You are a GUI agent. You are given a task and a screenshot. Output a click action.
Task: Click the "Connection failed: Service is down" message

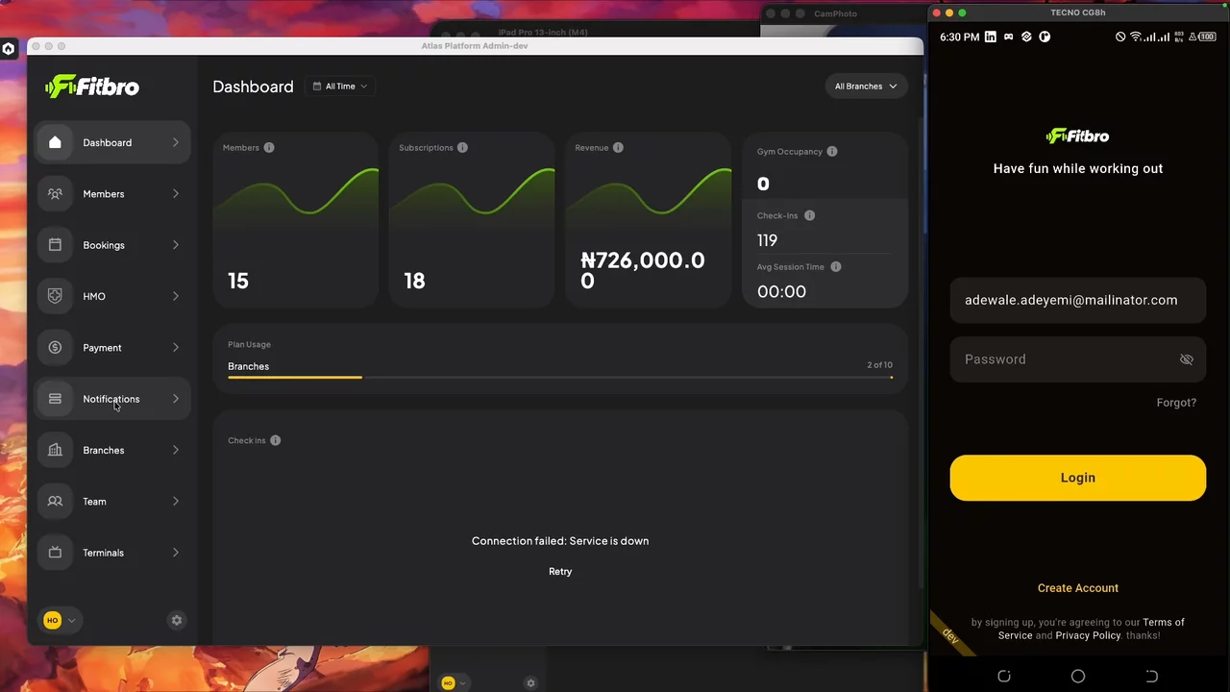coord(560,541)
